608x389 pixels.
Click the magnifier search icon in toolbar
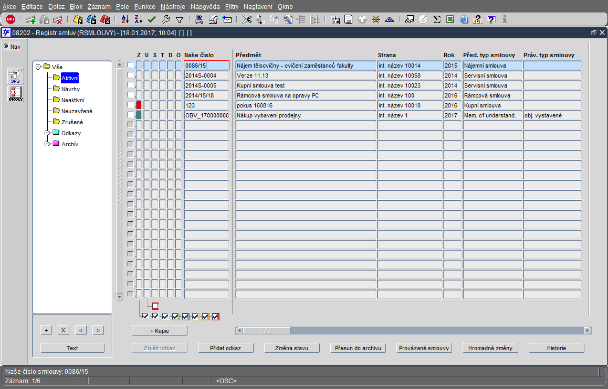(x=288, y=19)
